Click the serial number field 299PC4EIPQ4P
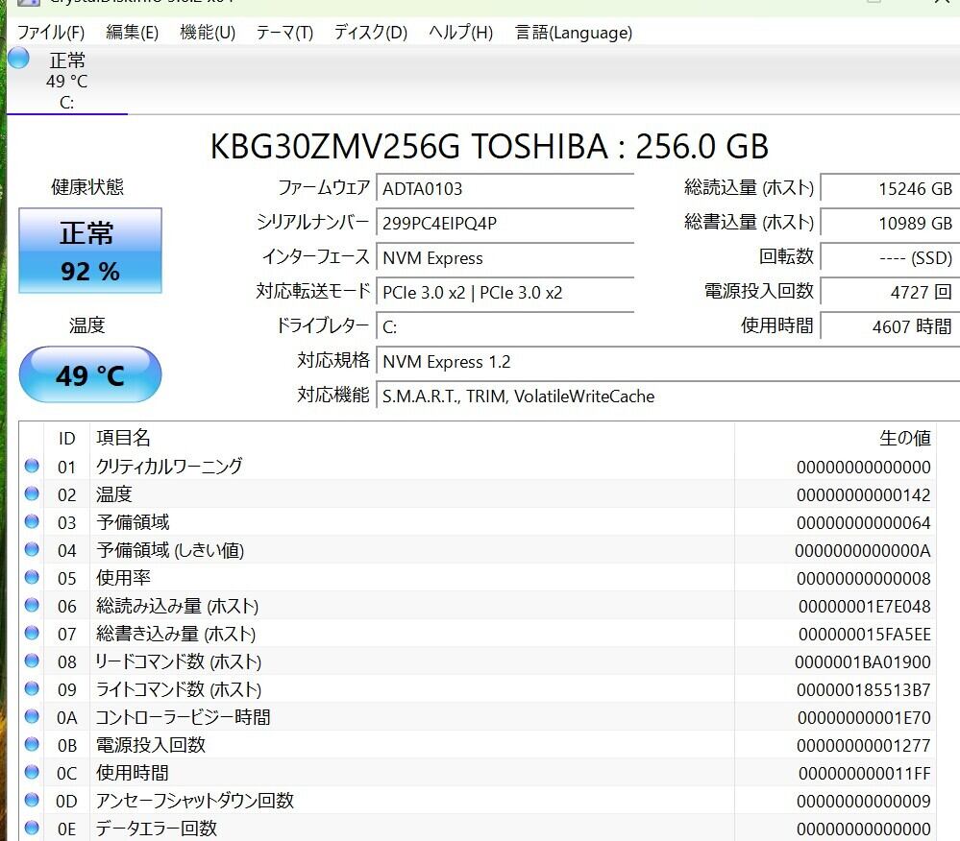Image resolution: width=960 pixels, height=841 pixels. tap(505, 224)
